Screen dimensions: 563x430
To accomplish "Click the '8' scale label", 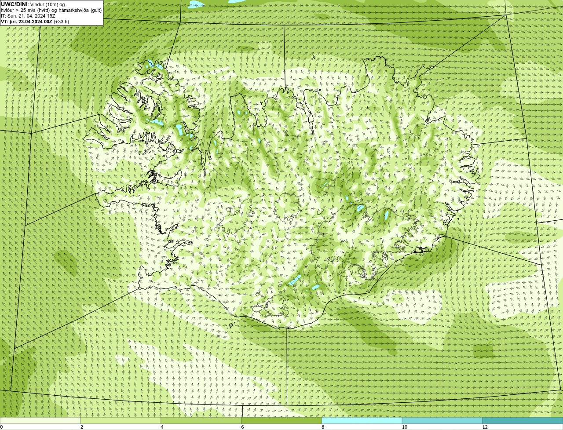I will click(x=323, y=427).
